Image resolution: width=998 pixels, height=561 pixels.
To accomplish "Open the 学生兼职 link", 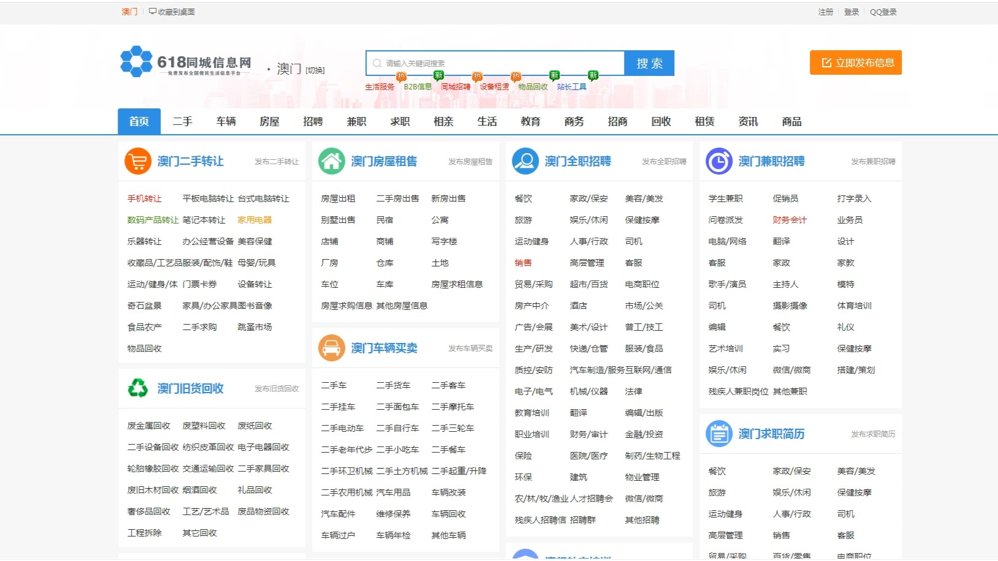I will [726, 198].
